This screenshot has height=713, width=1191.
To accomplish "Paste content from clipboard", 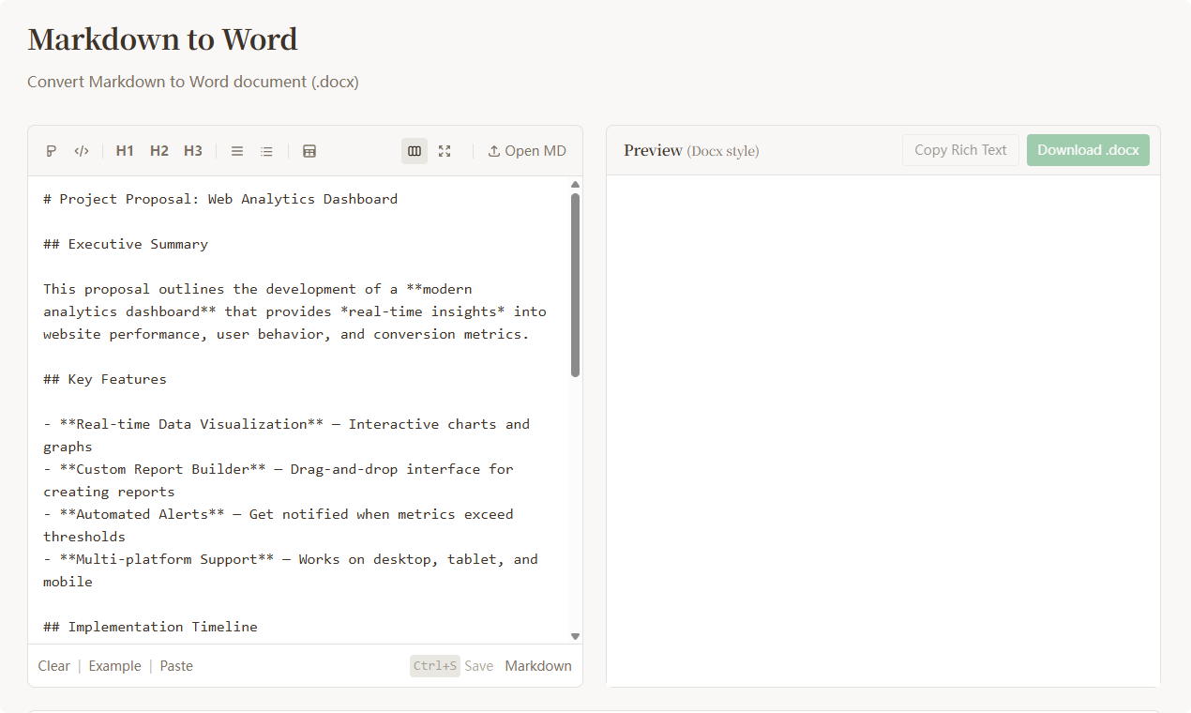I will click(x=176, y=665).
